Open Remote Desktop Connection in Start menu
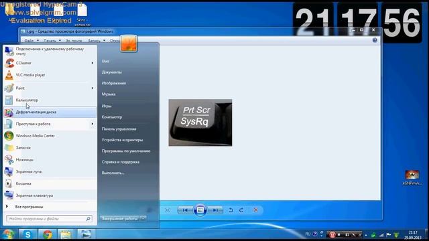Viewport: 429px width, 241px height. coord(50,51)
